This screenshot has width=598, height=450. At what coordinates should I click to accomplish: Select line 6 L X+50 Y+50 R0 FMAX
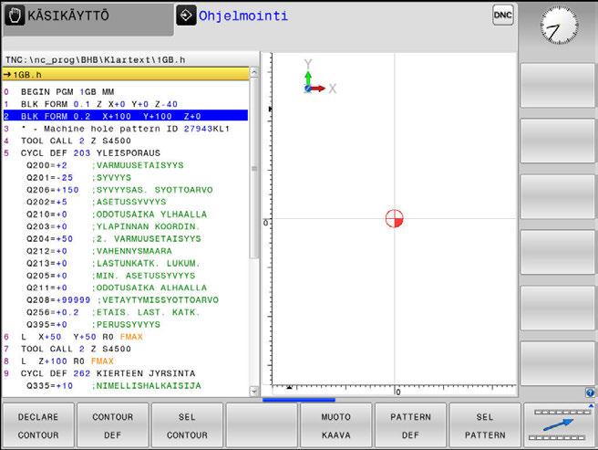(x=126, y=336)
